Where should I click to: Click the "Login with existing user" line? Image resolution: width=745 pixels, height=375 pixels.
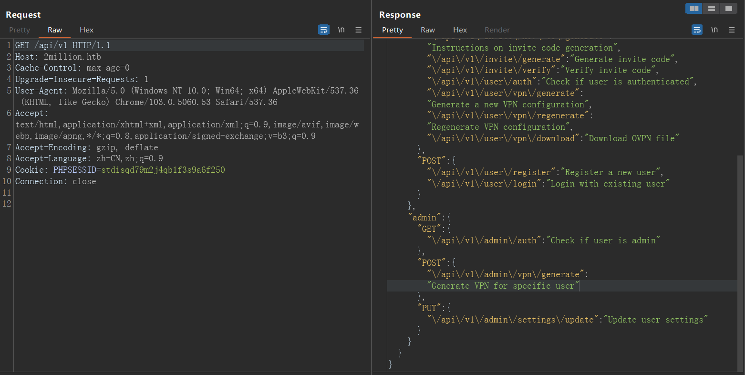pos(548,184)
